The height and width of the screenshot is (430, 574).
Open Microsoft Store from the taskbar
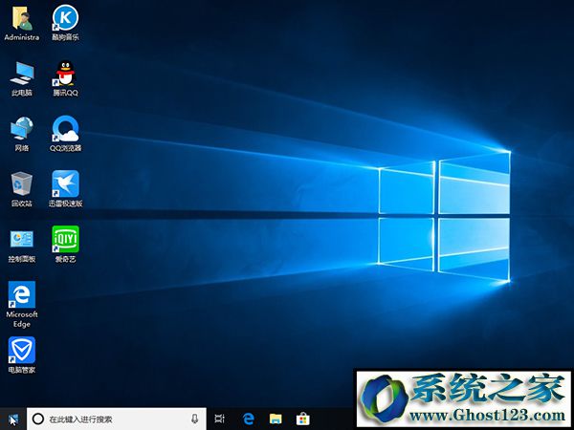(302, 419)
